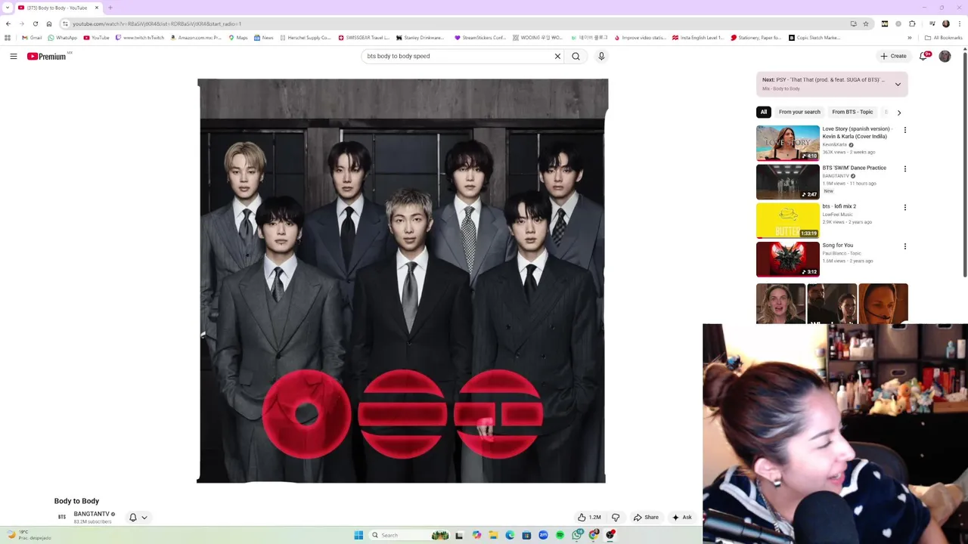Open options for bts lofi mix 2
This screenshot has width=968, height=544.
tap(904, 207)
